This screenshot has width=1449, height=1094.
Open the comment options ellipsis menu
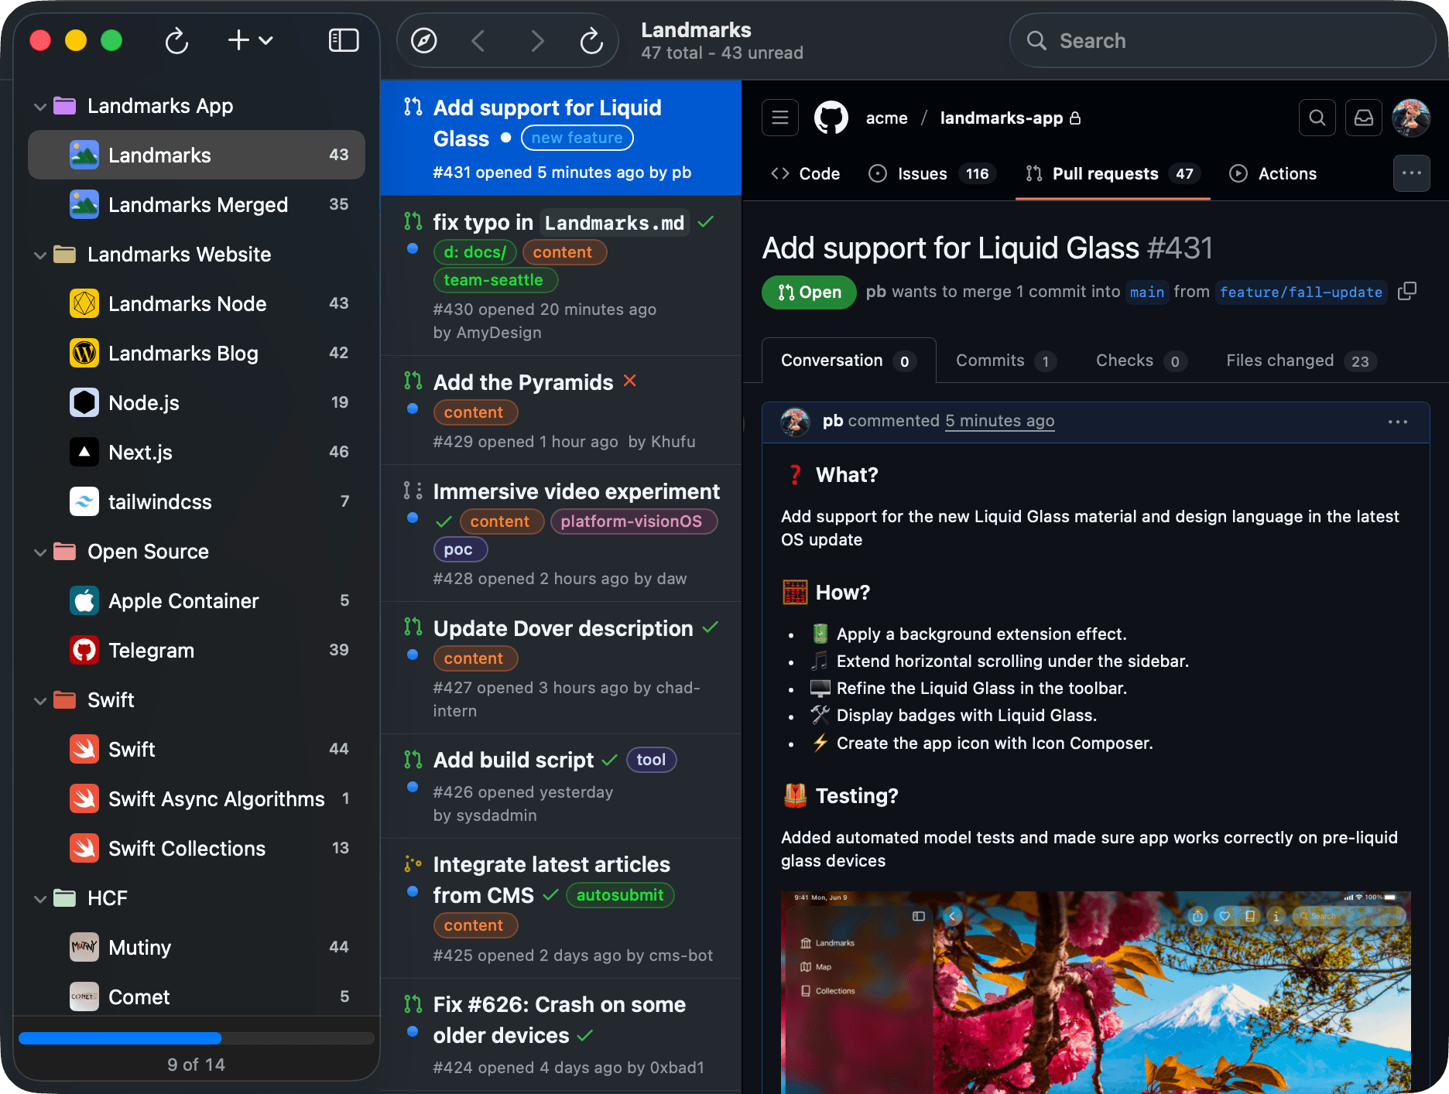click(x=1397, y=422)
